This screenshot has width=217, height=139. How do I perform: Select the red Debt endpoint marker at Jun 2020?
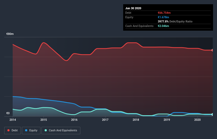pyautogui.click(x=213, y=50)
